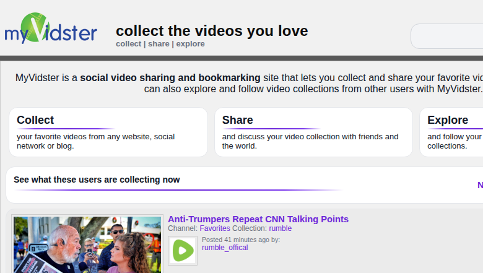483x273 pixels.
Task: Click the Explore card description text
Action: [x=454, y=141]
